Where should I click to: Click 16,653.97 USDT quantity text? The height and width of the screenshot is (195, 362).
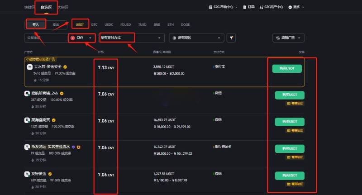pos(164,120)
